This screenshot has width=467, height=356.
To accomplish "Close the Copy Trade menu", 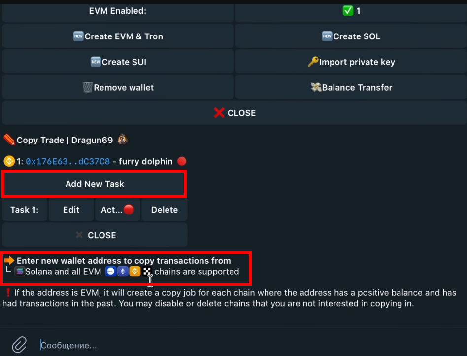I will pos(95,235).
